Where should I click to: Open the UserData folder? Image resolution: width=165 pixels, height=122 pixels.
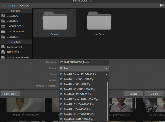[x=99, y=23]
